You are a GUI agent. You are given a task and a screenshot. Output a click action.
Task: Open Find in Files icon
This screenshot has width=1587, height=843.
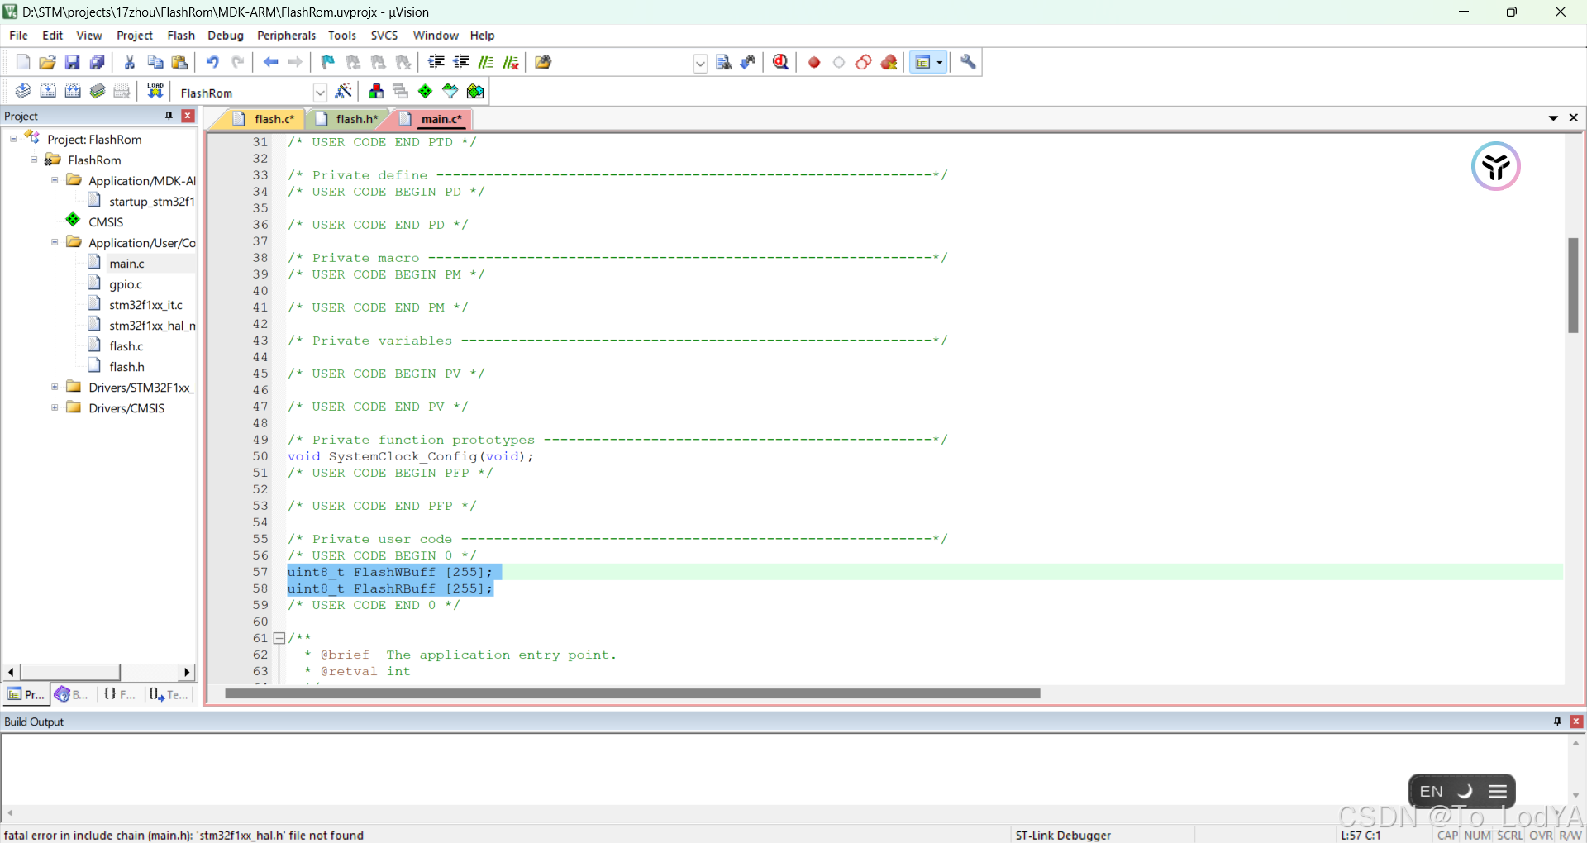click(543, 62)
